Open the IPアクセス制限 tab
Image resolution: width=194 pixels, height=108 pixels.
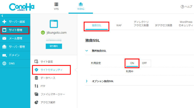click(x=164, y=25)
